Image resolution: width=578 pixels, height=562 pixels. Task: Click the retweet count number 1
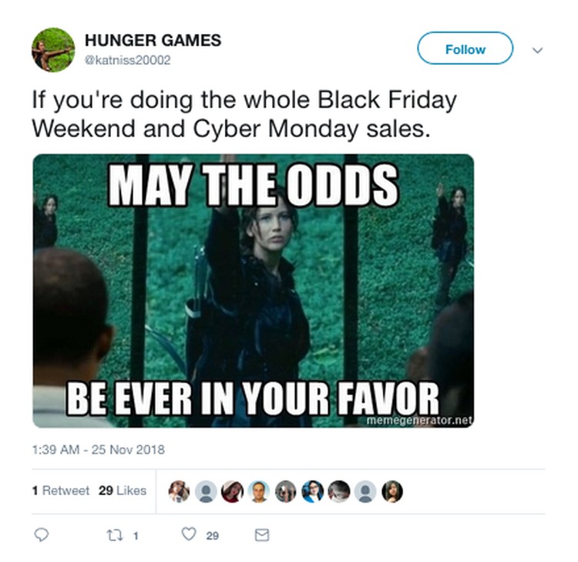[136, 536]
